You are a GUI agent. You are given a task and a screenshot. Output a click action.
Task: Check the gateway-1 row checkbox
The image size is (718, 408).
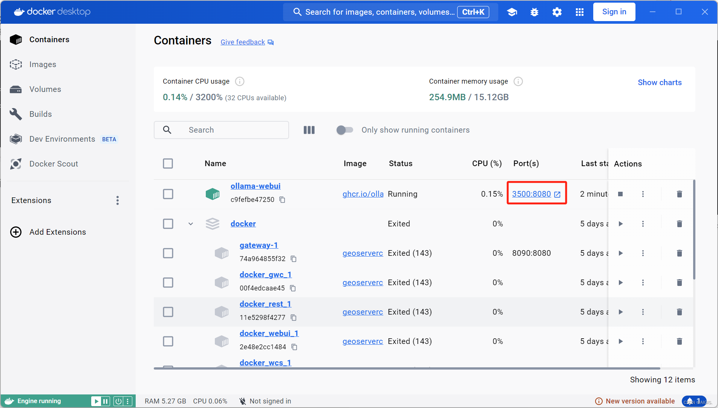pyautogui.click(x=168, y=253)
